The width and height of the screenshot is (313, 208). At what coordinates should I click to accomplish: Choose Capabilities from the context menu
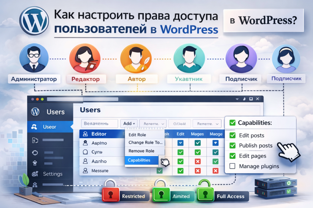pos(139,160)
